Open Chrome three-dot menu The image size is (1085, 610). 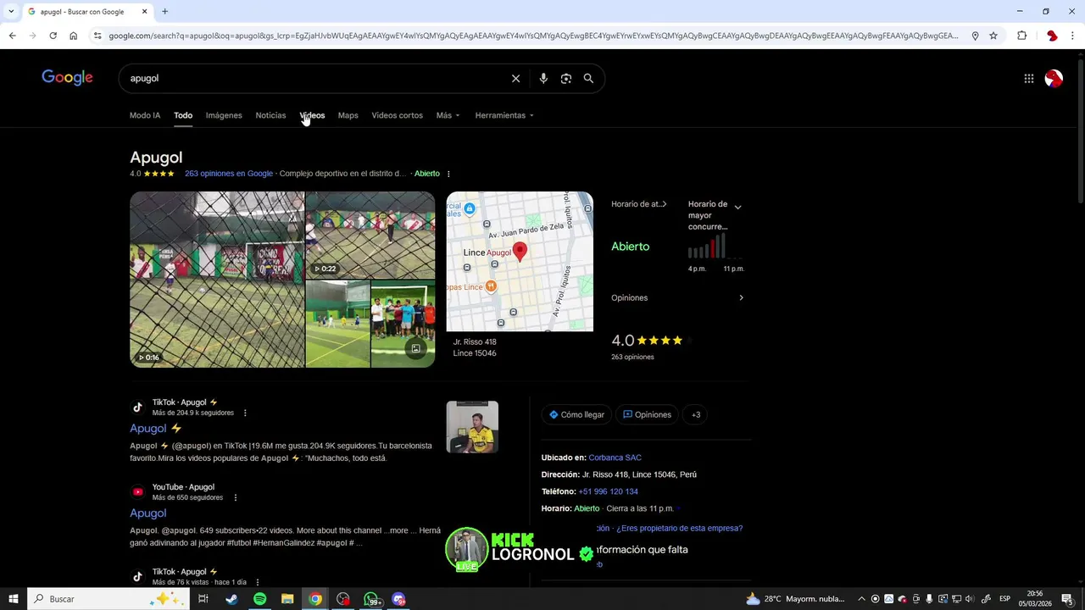pos(1072,36)
